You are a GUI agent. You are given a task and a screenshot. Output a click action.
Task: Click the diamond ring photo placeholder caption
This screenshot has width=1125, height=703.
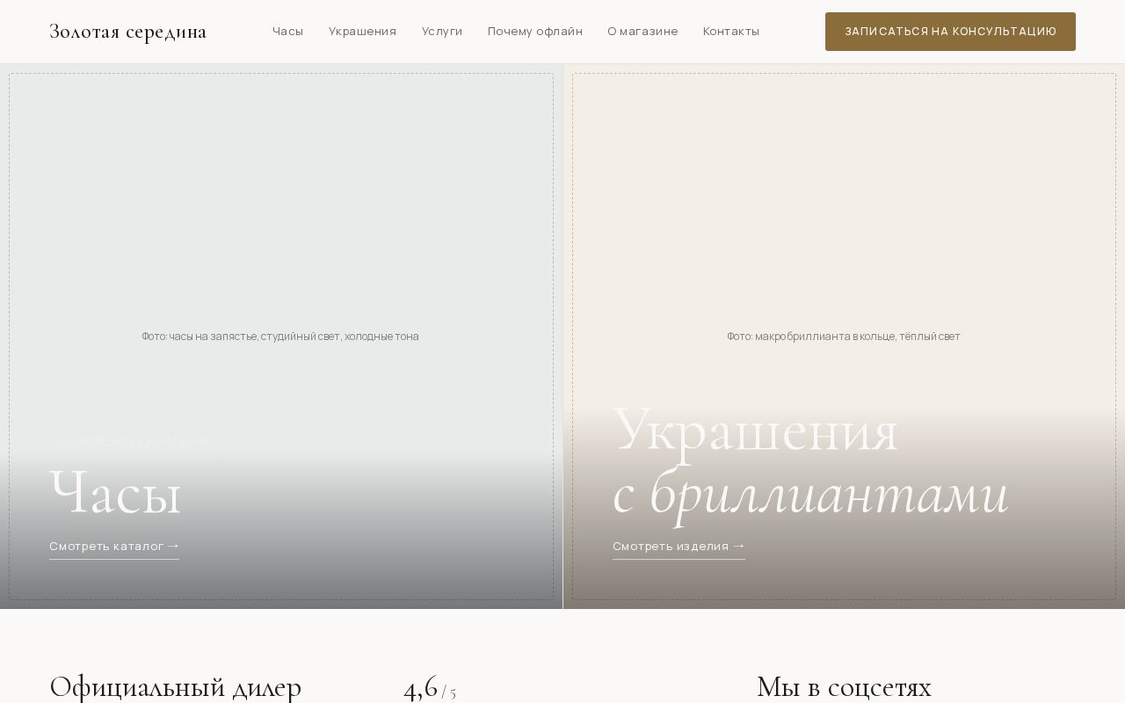(x=844, y=337)
